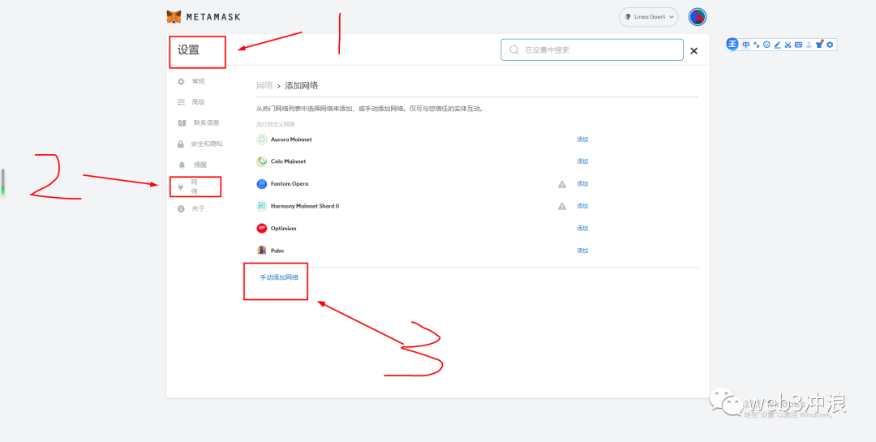Click the Aurora Mainnet logo
This screenshot has height=442, width=876.
261,139
